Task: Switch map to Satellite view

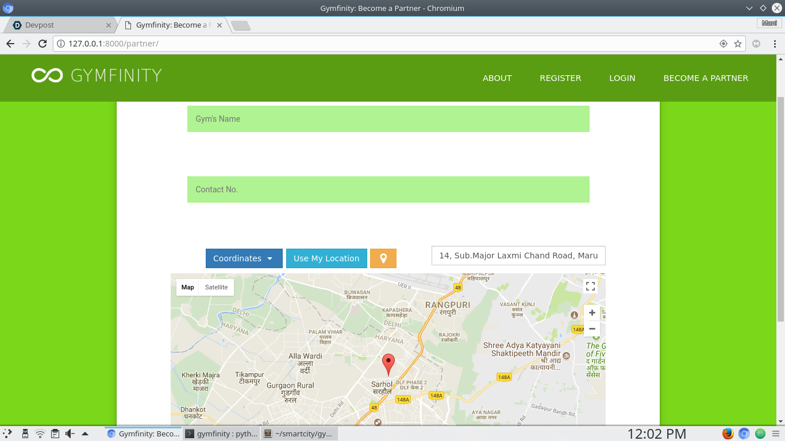Action: 216,287
